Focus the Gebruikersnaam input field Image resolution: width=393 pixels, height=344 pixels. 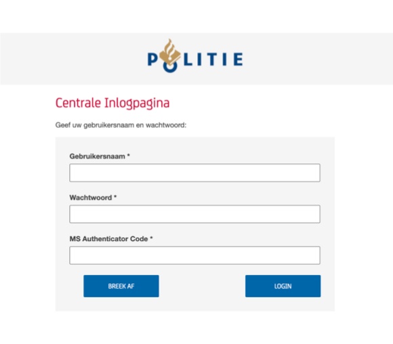pos(194,173)
